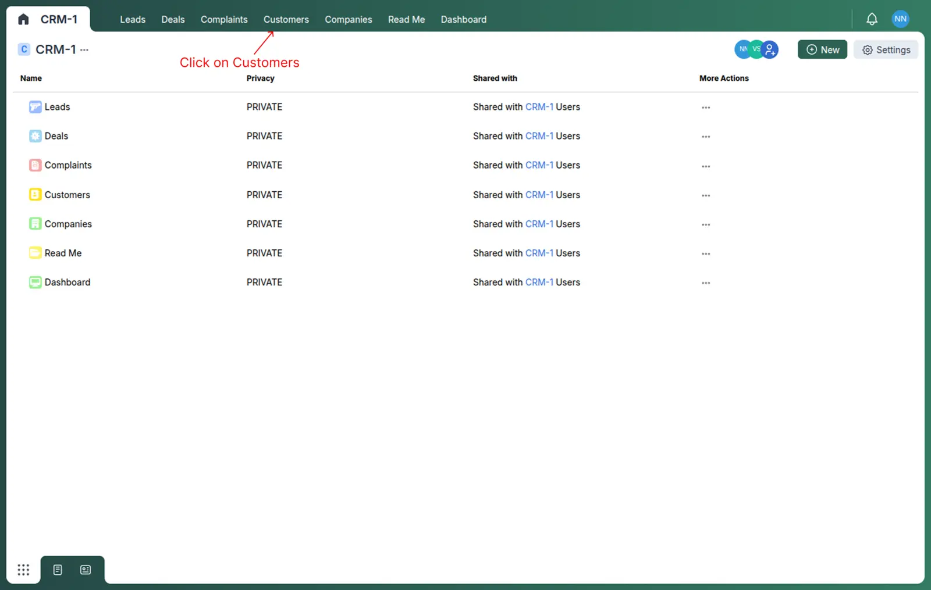Click the New button
This screenshot has height=590, width=931.
822,49
